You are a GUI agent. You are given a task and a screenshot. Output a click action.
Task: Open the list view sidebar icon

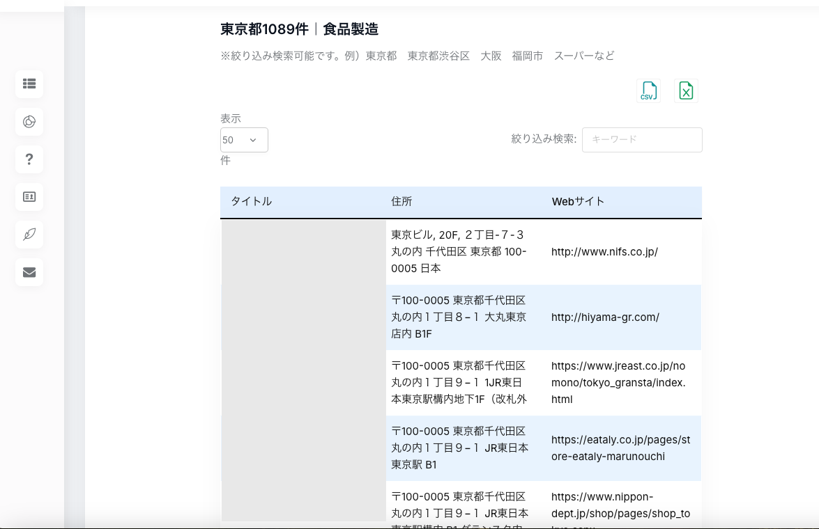29,84
